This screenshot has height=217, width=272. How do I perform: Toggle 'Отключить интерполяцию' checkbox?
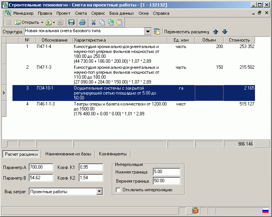[x=118, y=190]
